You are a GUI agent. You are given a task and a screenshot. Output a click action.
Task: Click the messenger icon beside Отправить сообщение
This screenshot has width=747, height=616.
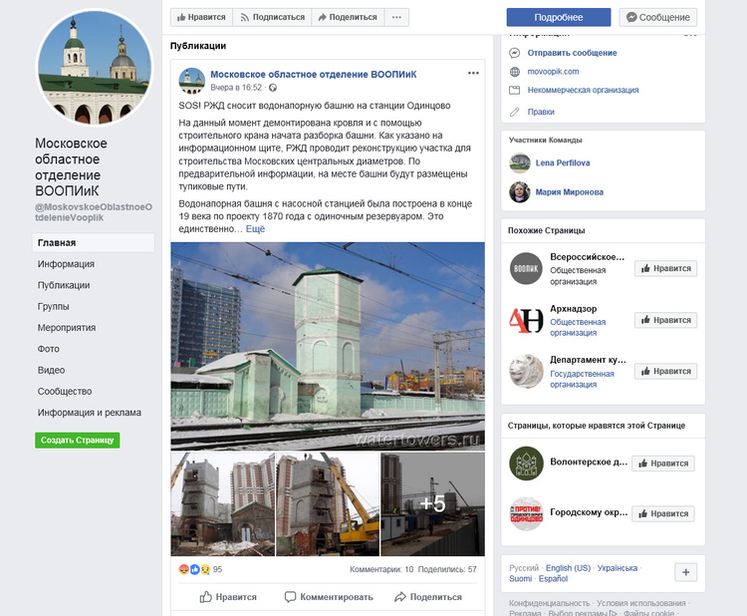point(515,53)
